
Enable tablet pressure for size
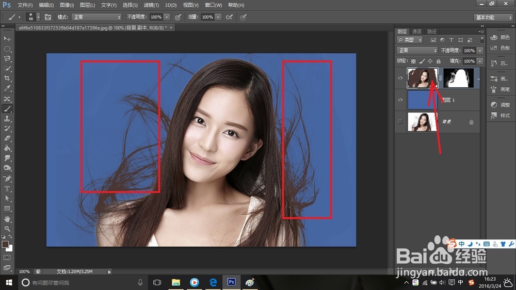243,17
